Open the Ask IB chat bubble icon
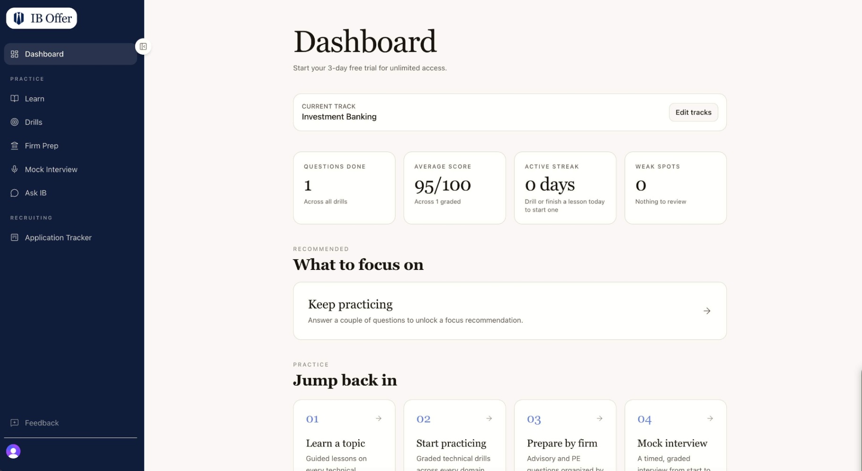 [x=15, y=193]
